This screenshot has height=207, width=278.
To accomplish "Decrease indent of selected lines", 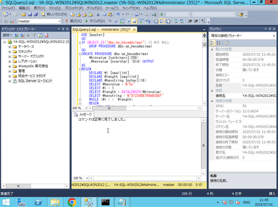I will (x=190, y=21).
